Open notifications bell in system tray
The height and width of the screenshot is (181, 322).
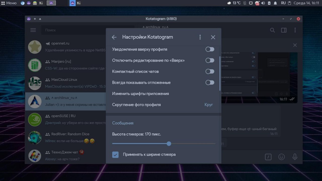275,3
